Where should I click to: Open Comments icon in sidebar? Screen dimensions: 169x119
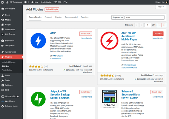3,29
